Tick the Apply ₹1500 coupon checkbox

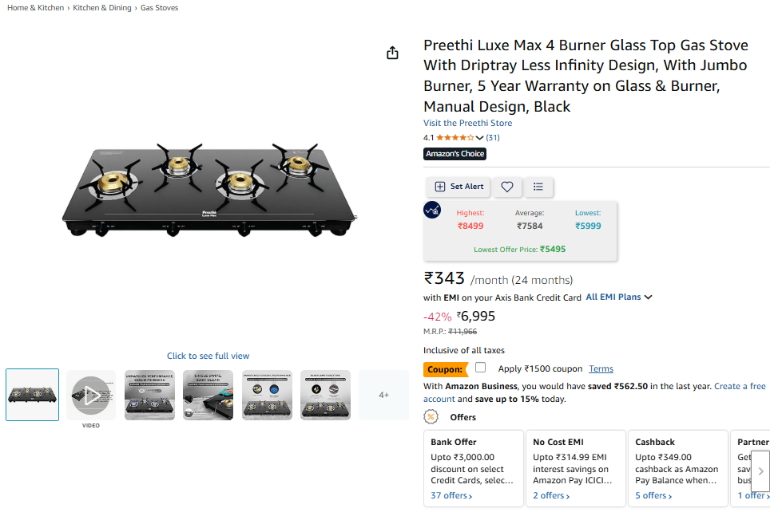coord(480,368)
